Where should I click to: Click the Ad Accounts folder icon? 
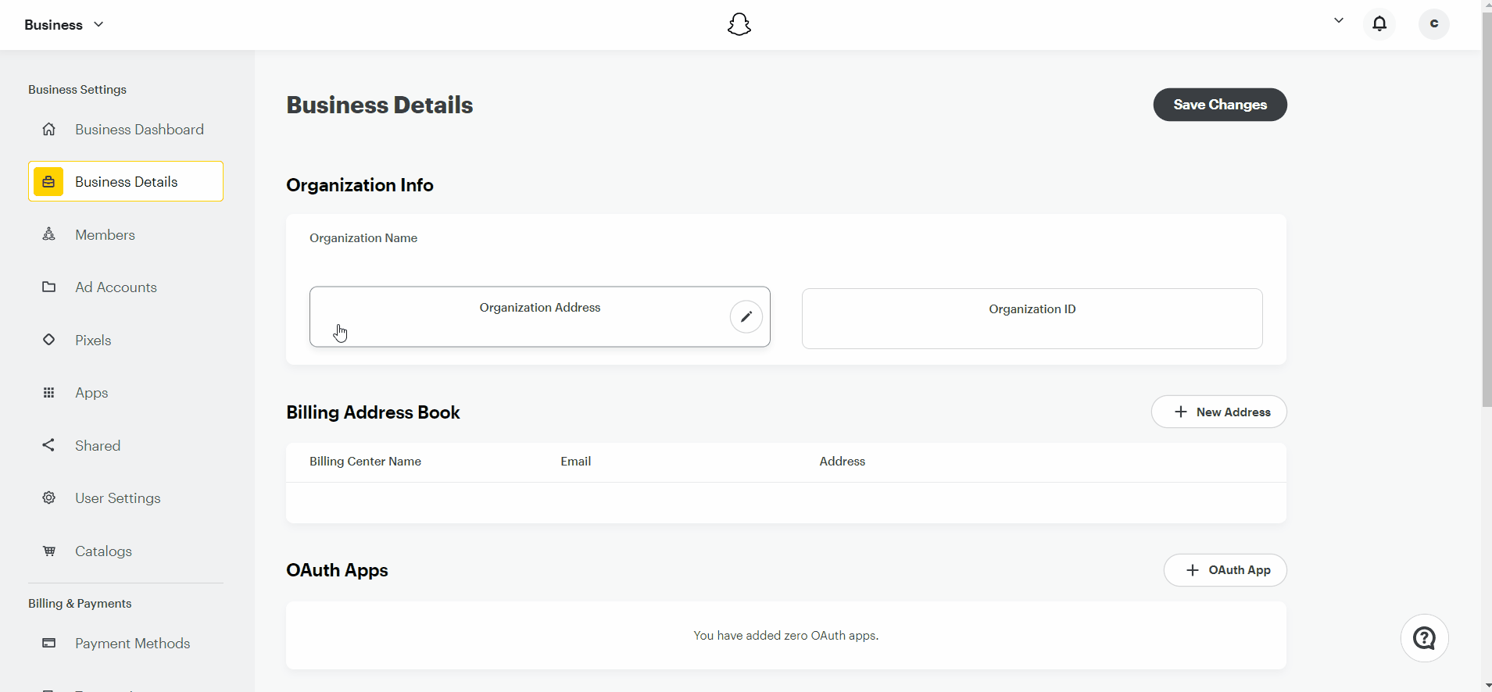pos(48,287)
